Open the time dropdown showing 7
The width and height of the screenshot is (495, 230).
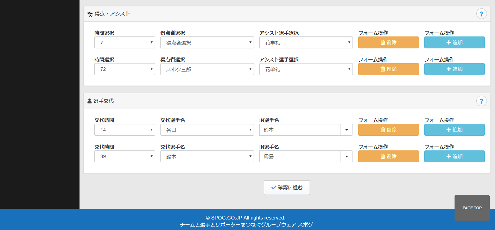(125, 42)
